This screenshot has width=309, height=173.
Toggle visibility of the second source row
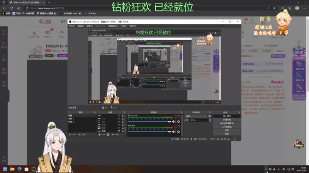[x=119, y=118]
